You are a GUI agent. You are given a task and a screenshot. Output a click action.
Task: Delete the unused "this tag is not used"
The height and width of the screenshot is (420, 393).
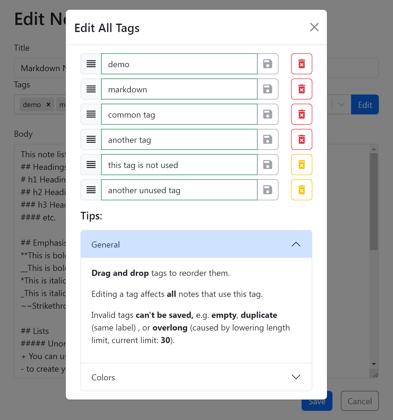(301, 165)
